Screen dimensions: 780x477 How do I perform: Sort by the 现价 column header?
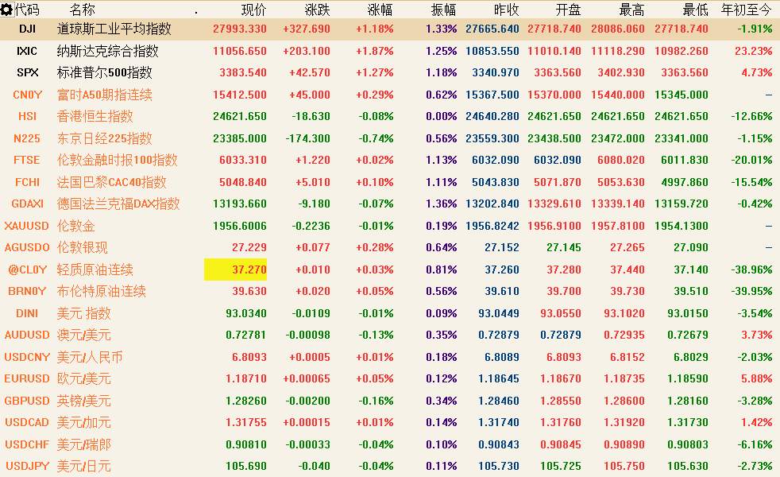tap(253, 10)
